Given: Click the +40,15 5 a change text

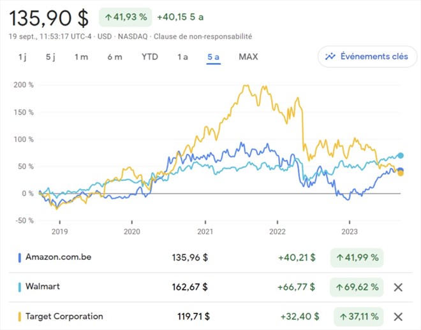Looking at the screenshot, I should tap(180, 17).
